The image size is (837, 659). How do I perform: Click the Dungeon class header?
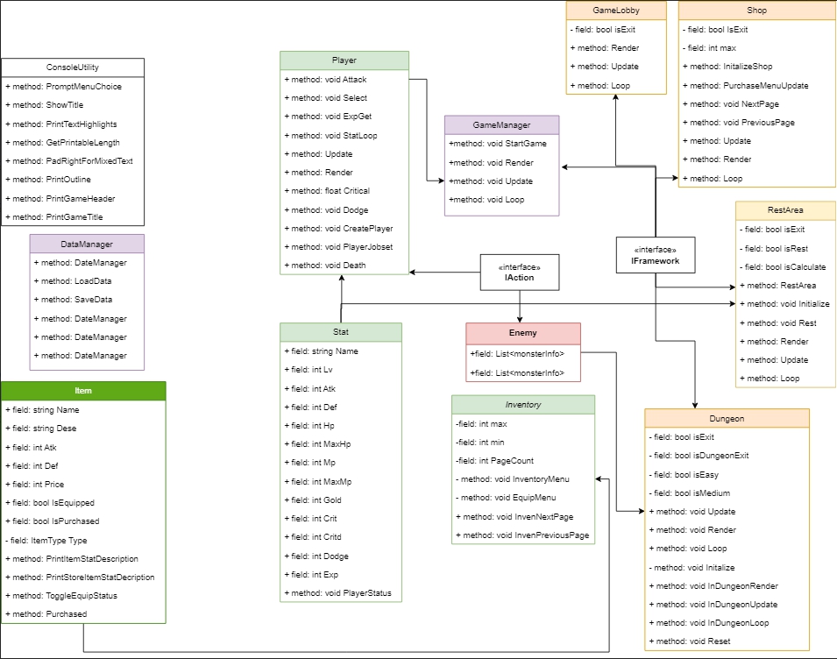[x=727, y=418]
